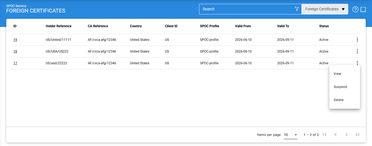The image size is (372, 146).
Task: Choose View from the context menu
Action: tap(345, 74)
